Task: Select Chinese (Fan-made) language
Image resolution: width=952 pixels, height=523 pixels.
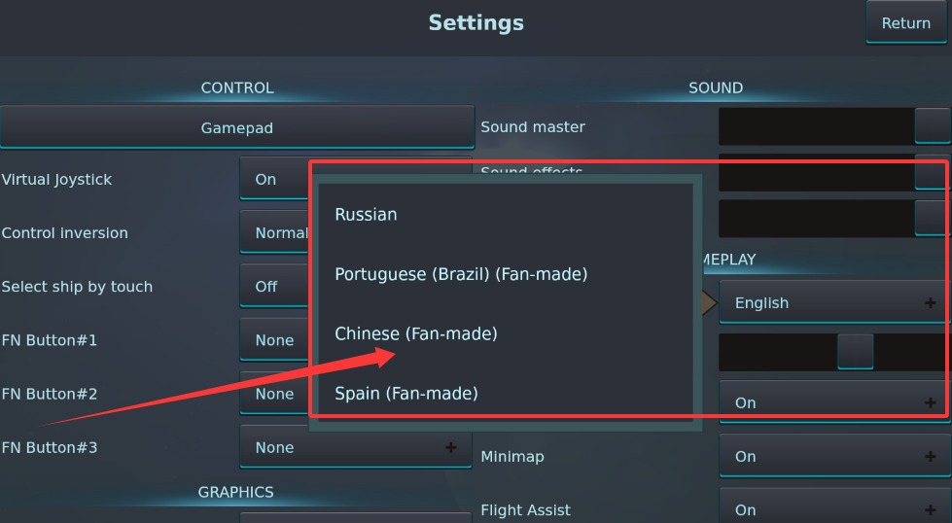Action: 416,333
